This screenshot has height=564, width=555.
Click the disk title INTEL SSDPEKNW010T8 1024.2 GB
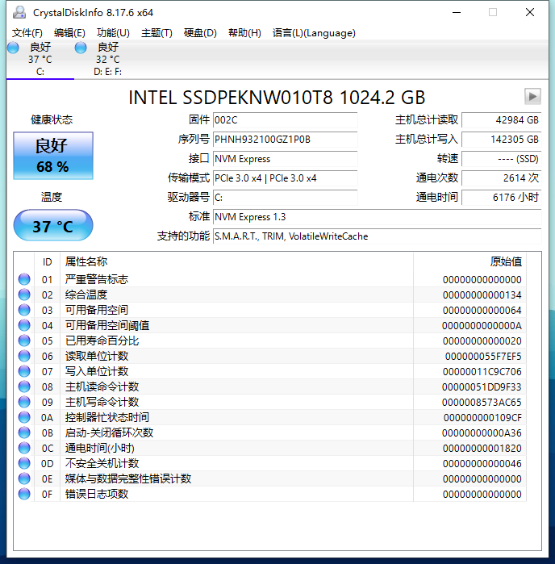277,98
